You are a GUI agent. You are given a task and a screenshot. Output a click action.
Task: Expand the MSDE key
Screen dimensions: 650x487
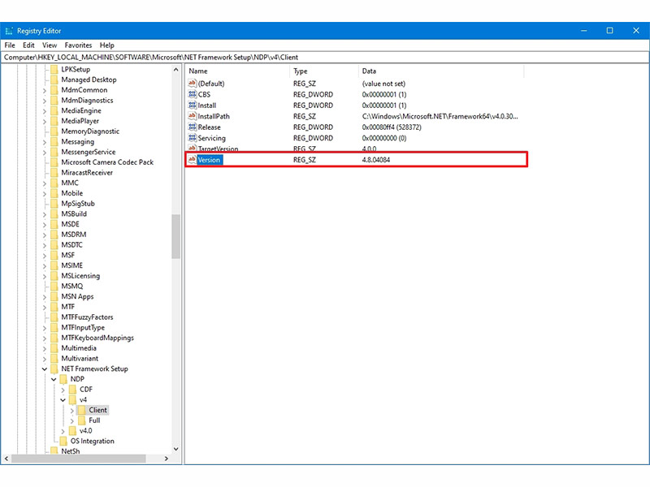coord(45,225)
